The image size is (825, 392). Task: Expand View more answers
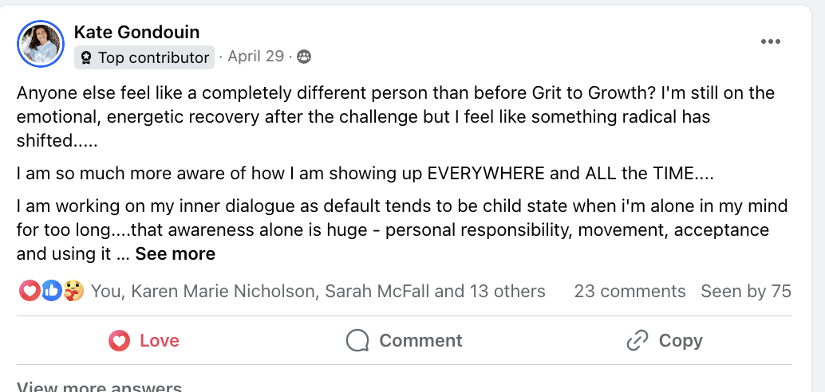(99, 386)
